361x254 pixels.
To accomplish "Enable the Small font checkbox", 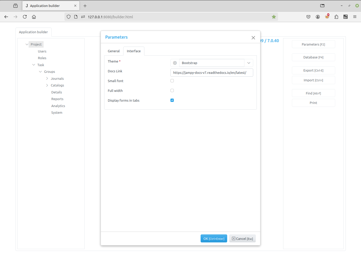I will 172,81.
